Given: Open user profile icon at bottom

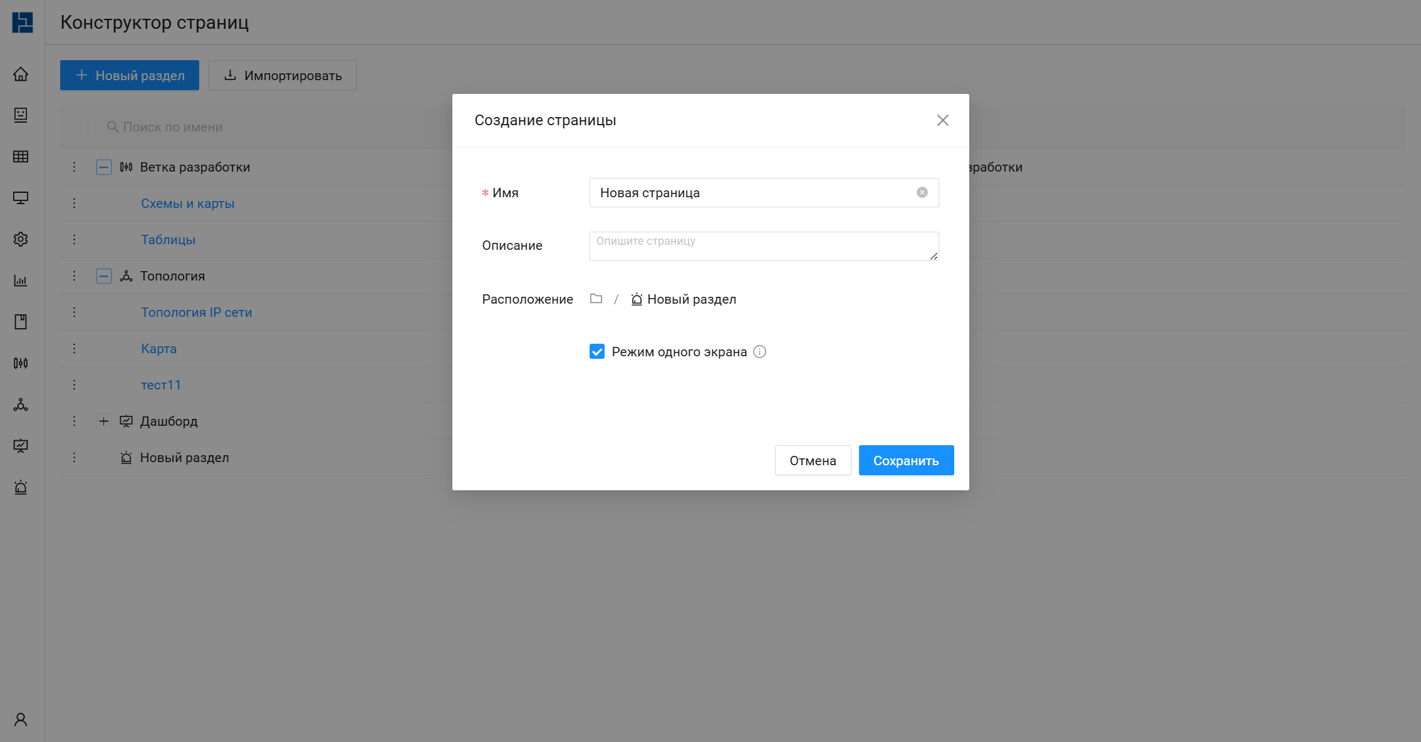Looking at the screenshot, I should (21, 719).
